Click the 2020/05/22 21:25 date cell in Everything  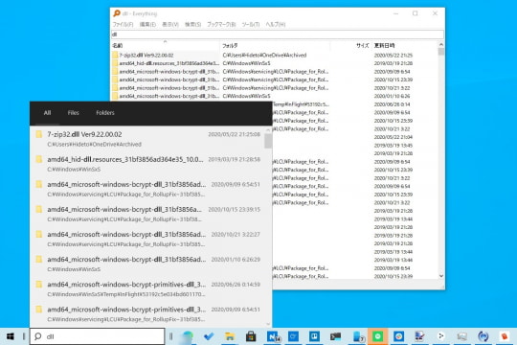[x=393, y=56]
